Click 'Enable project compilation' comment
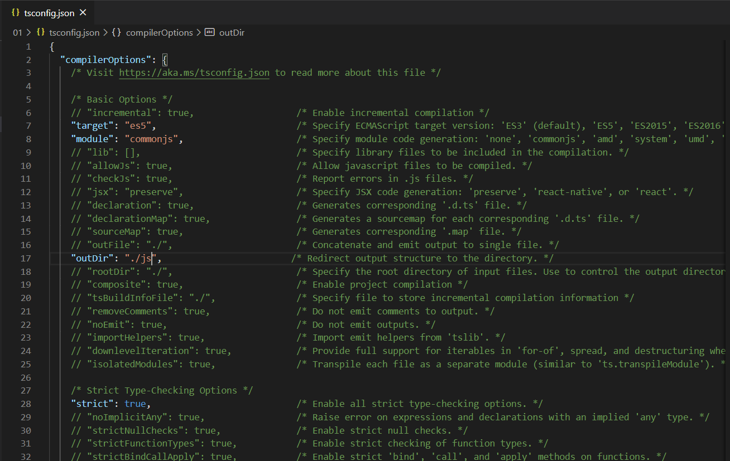The image size is (730, 461). [x=382, y=284]
